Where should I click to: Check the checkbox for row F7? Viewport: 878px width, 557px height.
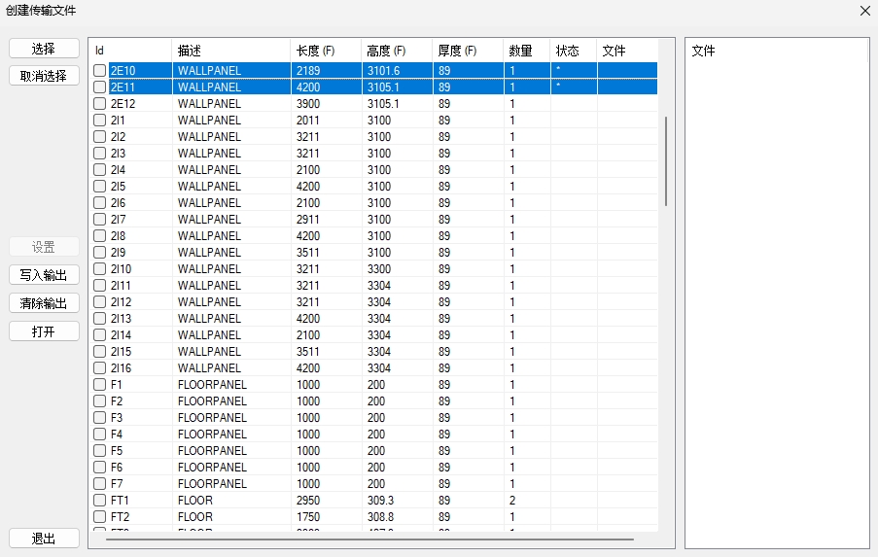[x=100, y=484]
